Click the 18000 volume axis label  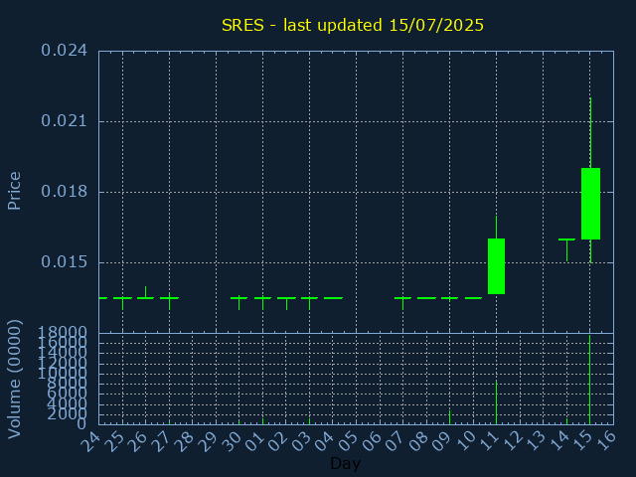click(63, 333)
